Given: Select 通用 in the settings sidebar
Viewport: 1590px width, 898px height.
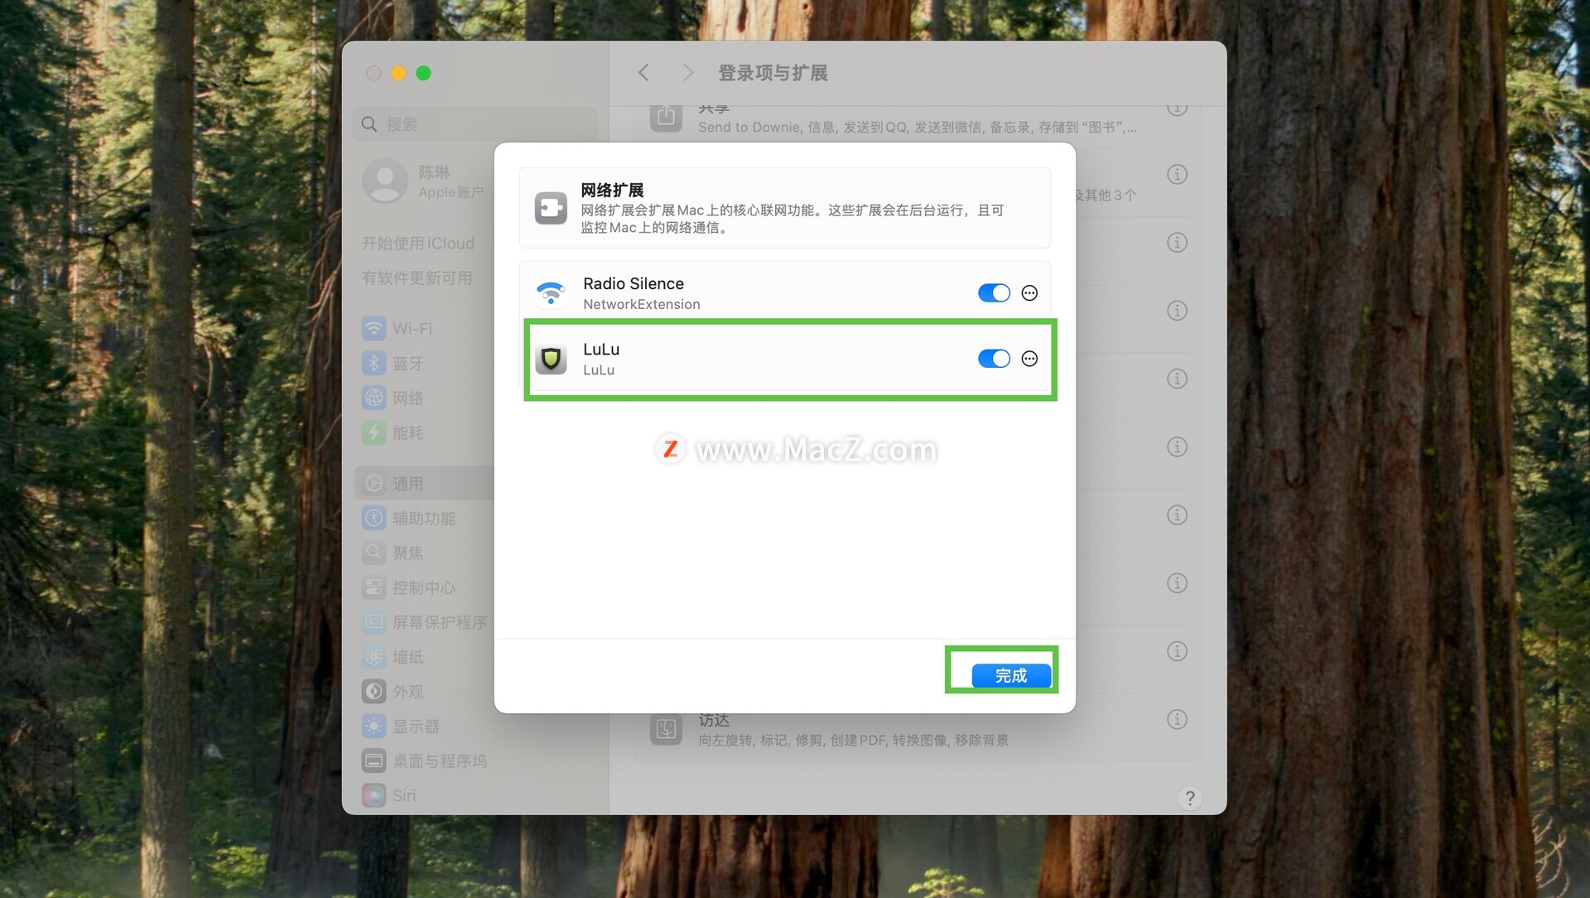Looking at the screenshot, I should pos(424,484).
